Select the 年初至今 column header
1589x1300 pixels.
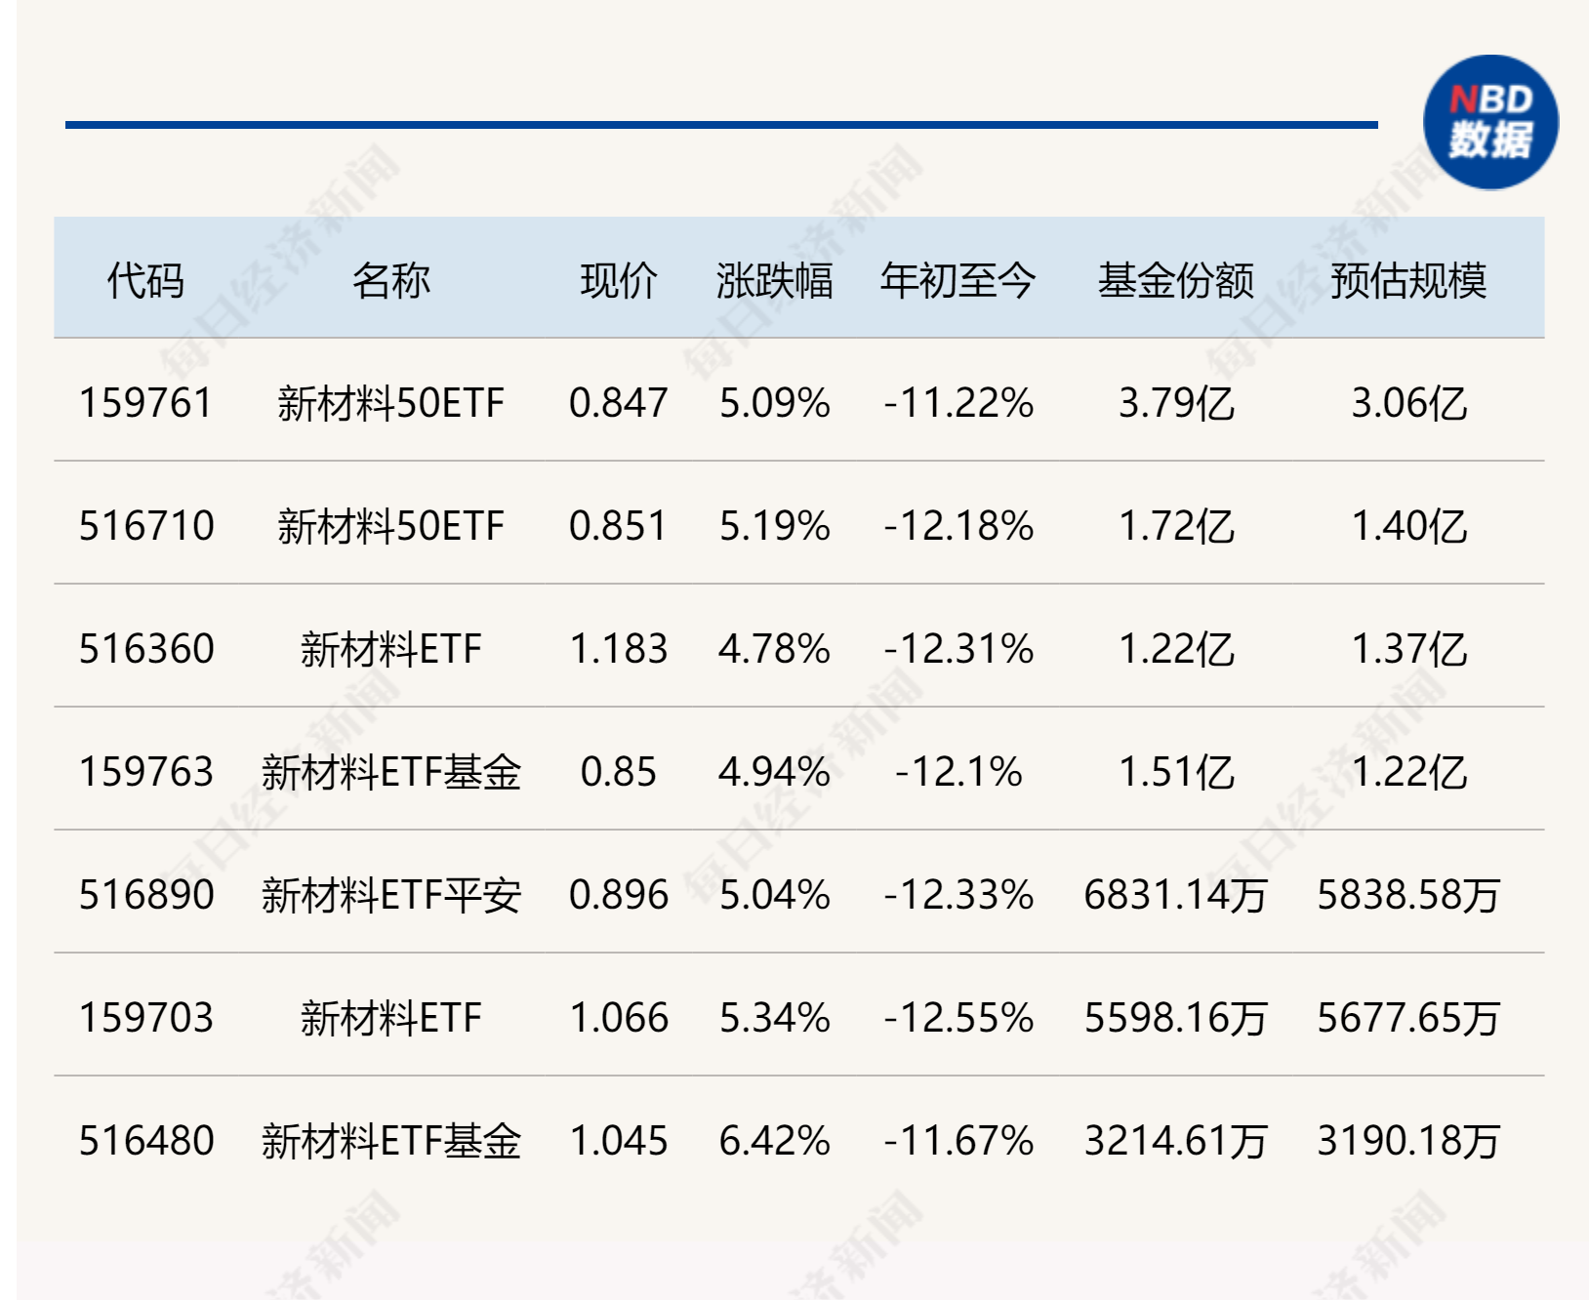pyautogui.click(x=958, y=281)
